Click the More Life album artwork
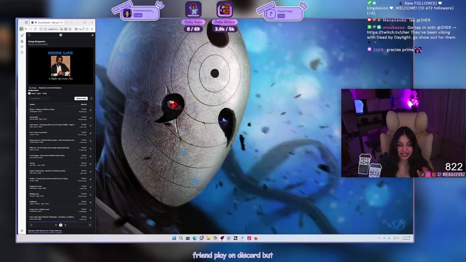The image size is (466, 262). tap(60, 66)
